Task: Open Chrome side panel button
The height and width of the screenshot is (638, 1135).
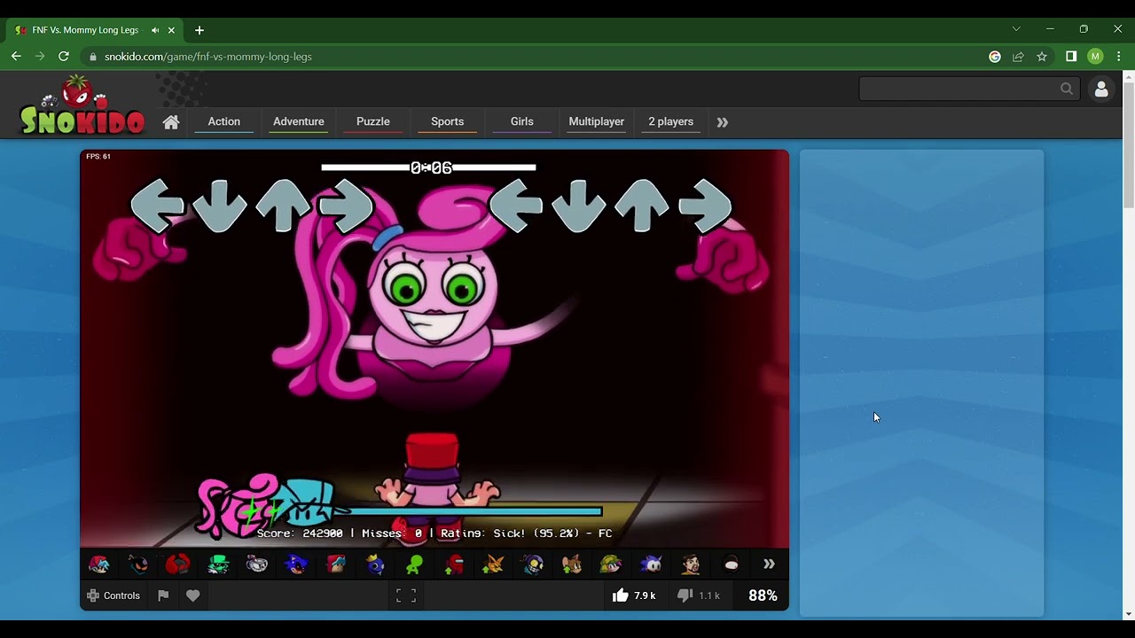Action: coord(1071,56)
